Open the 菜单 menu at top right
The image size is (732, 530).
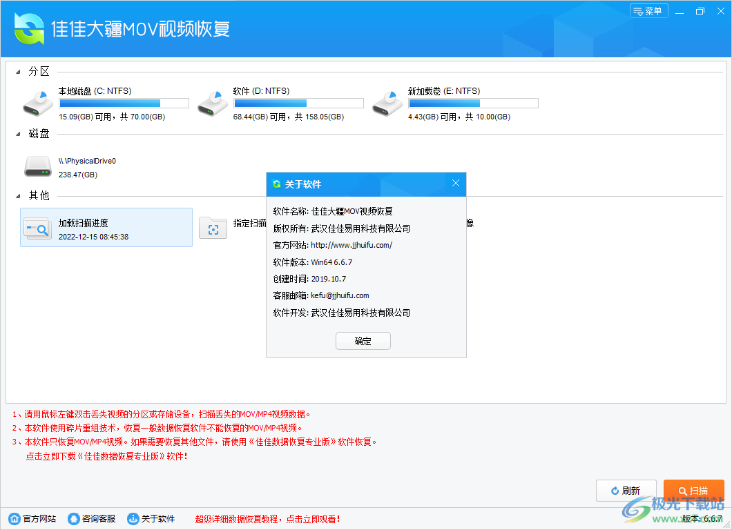point(648,10)
